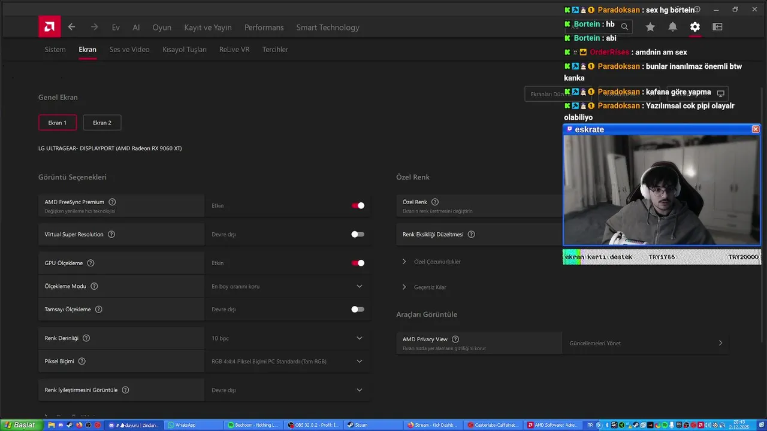
Task: Open help icon for Renk İyileştirmesini Görüntüle
Action: pyautogui.click(x=125, y=390)
